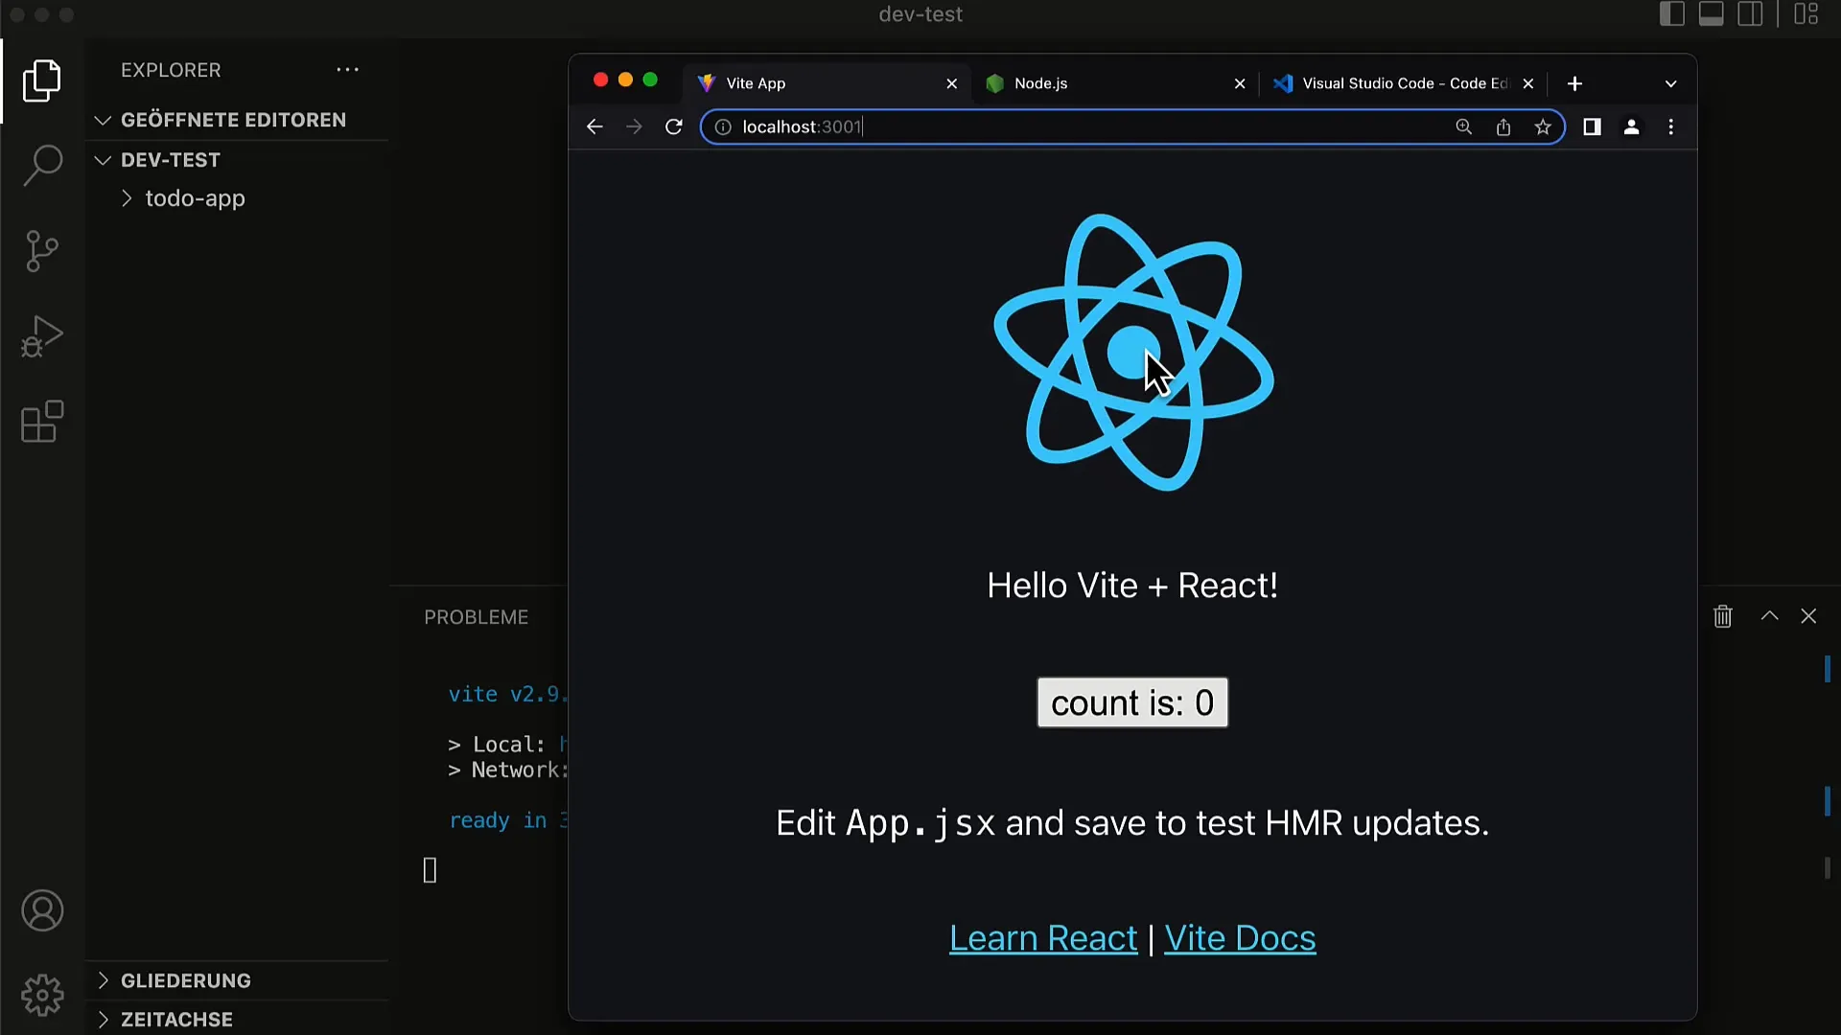Reload the localhost page
This screenshot has width=1841, height=1035.
pos(674,126)
